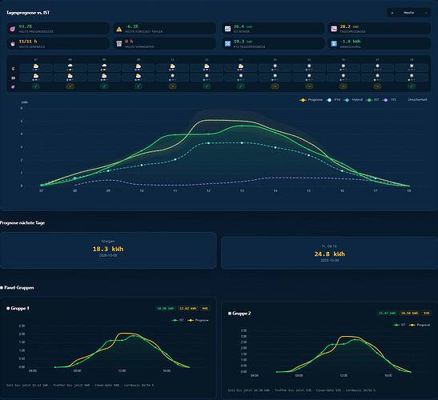The height and width of the screenshot is (400, 438).
Task: Click upper-row sunny icon for hour 14
Action: pos(275,66)
